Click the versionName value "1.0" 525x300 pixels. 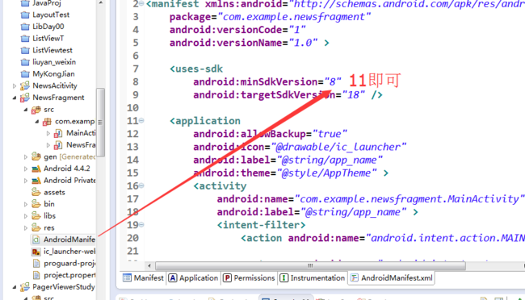[303, 43]
